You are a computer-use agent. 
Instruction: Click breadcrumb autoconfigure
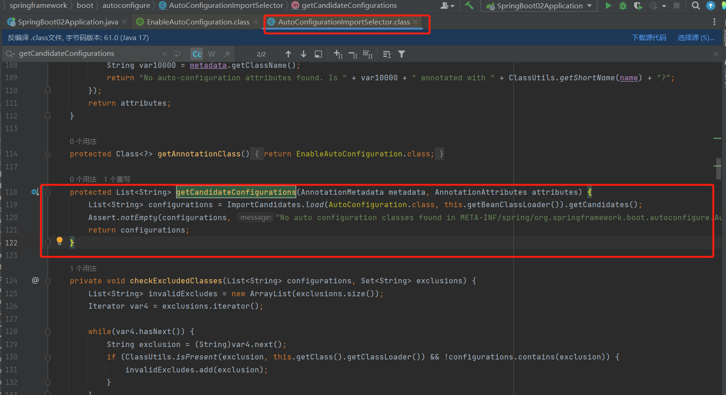pos(126,6)
